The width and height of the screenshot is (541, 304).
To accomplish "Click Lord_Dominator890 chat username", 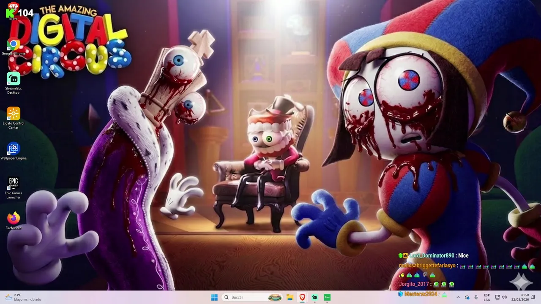I will (x=432, y=255).
